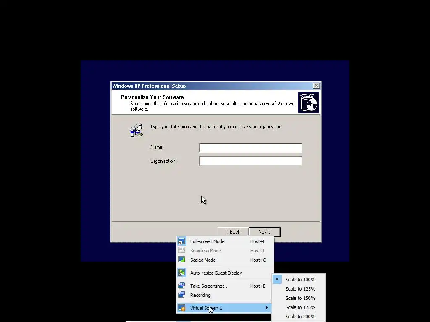Expand the Virtual Screen 1 submenu arrow

(x=267, y=308)
